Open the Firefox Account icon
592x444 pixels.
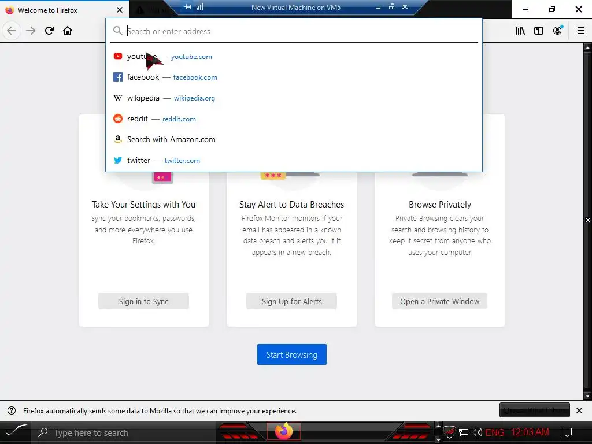tap(558, 31)
